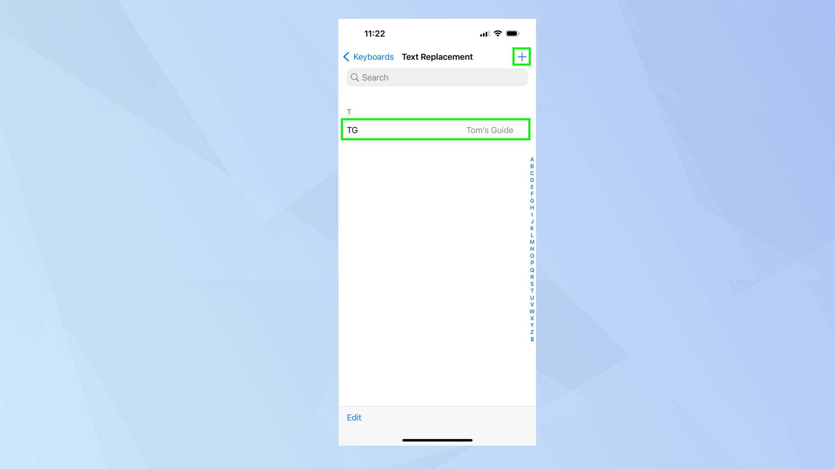835x469 pixels.
Task: Tap the T section index letter
Action: (x=531, y=291)
